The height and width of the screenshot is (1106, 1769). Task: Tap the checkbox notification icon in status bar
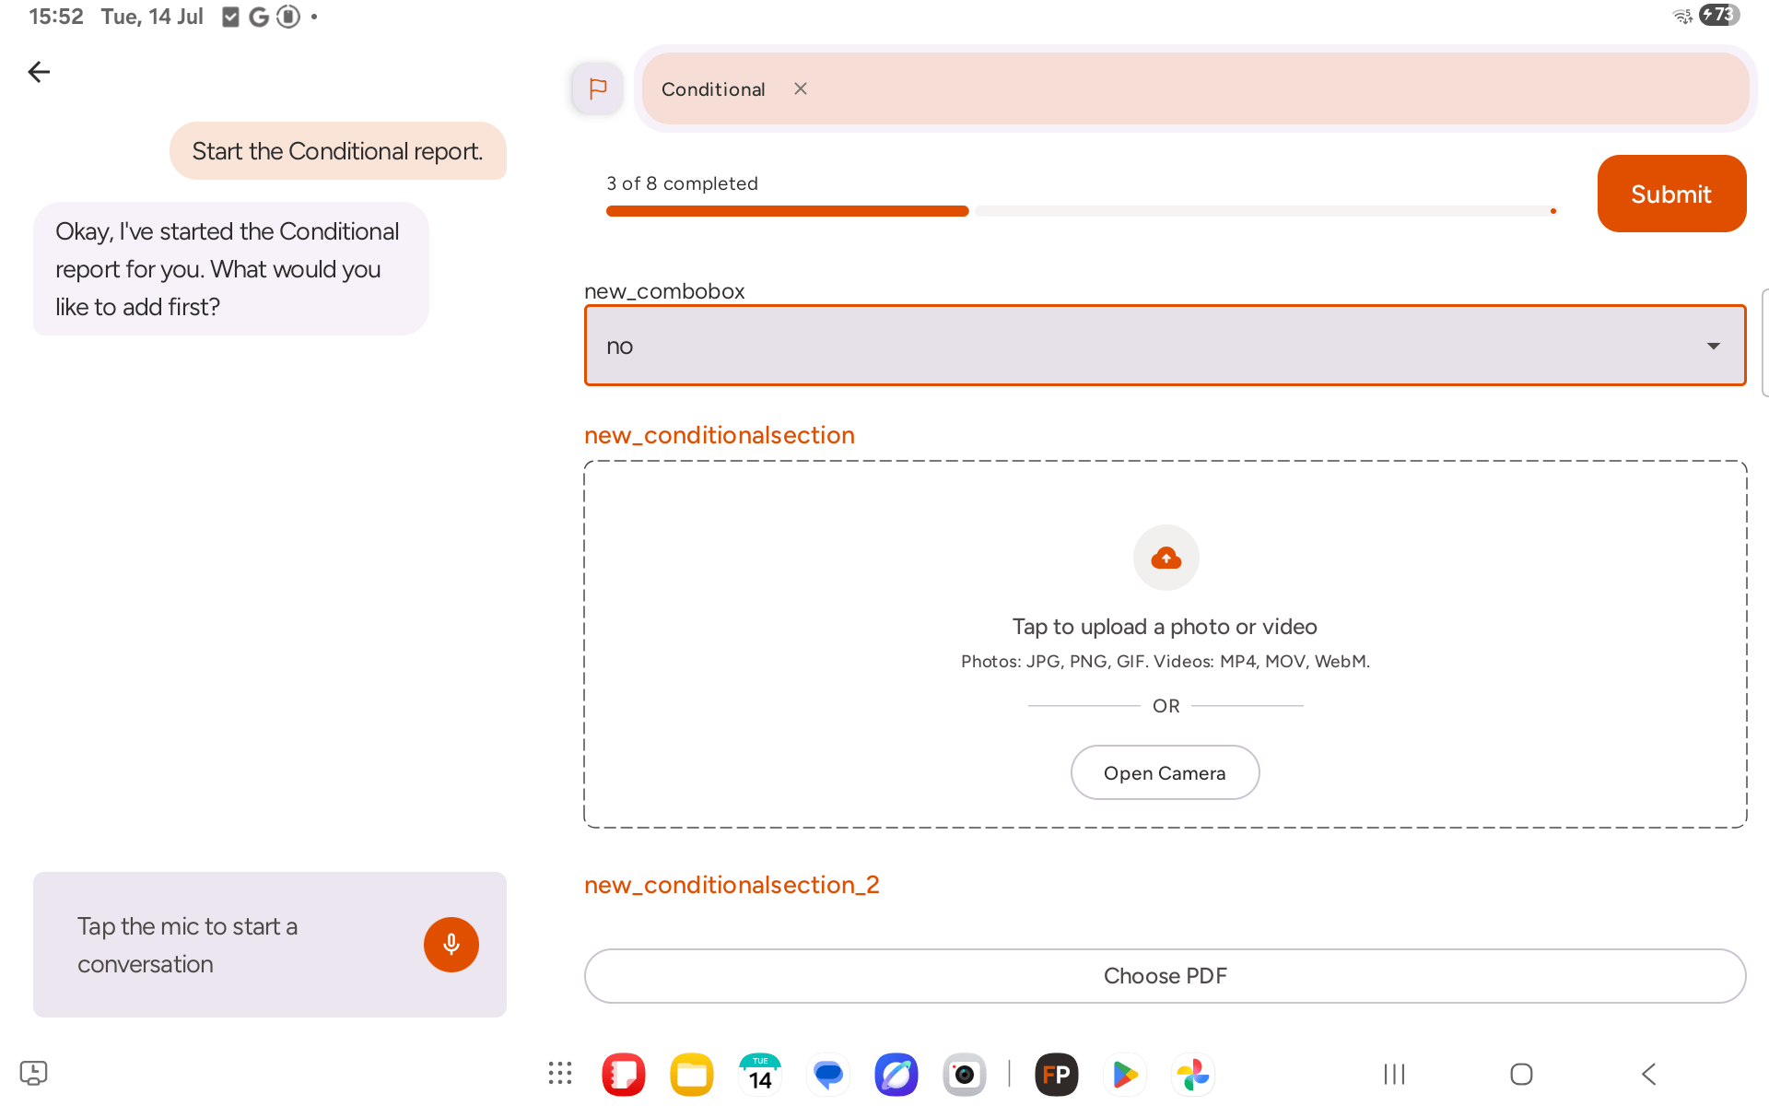pos(230,17)
